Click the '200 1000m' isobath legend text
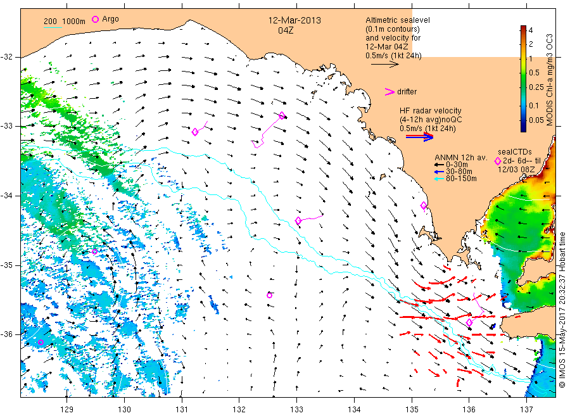The width and height of the screenshot is (570, 418). 65,22
